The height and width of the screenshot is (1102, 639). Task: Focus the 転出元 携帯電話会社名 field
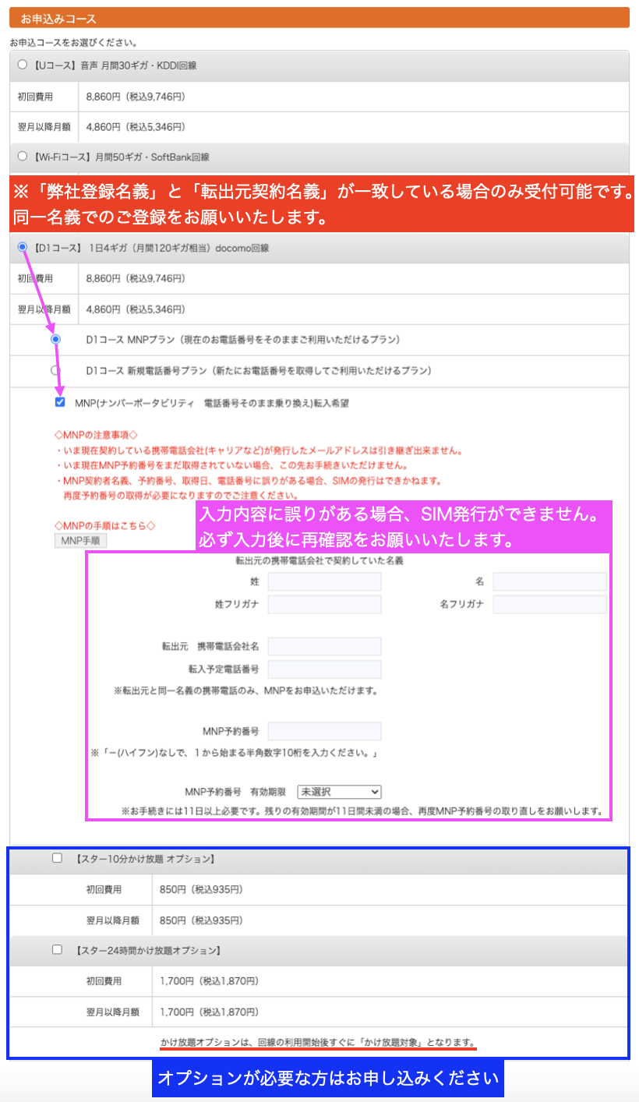(324, 646)
